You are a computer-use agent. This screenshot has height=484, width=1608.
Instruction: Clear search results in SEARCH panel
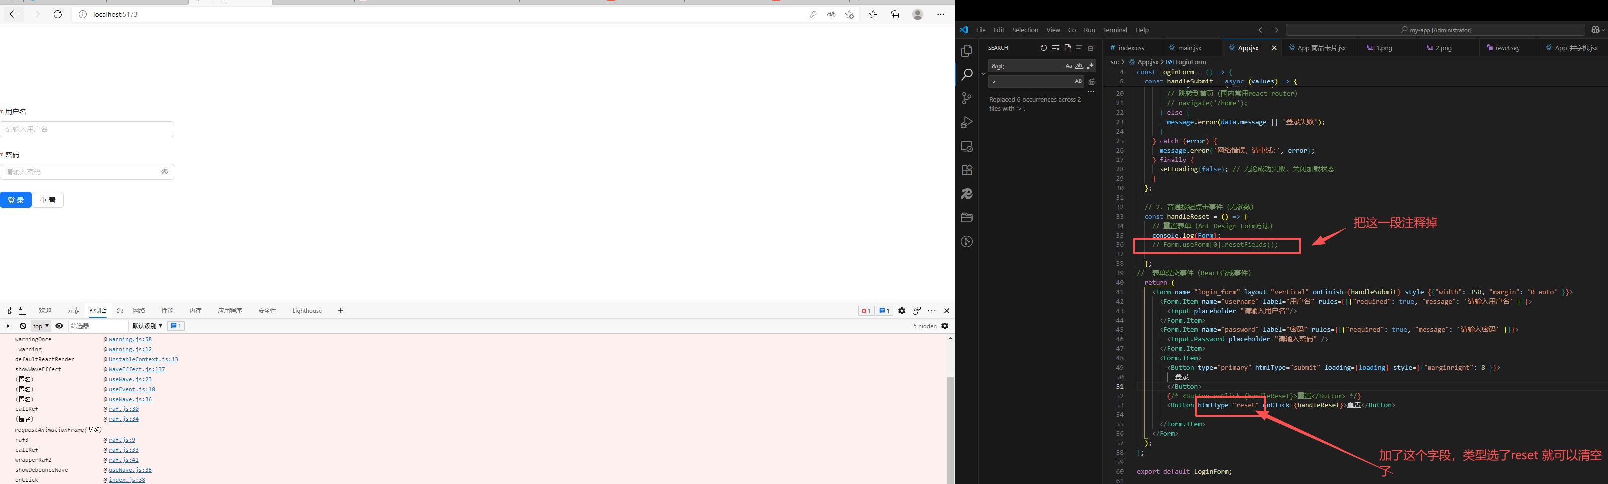coord(1055,48)
